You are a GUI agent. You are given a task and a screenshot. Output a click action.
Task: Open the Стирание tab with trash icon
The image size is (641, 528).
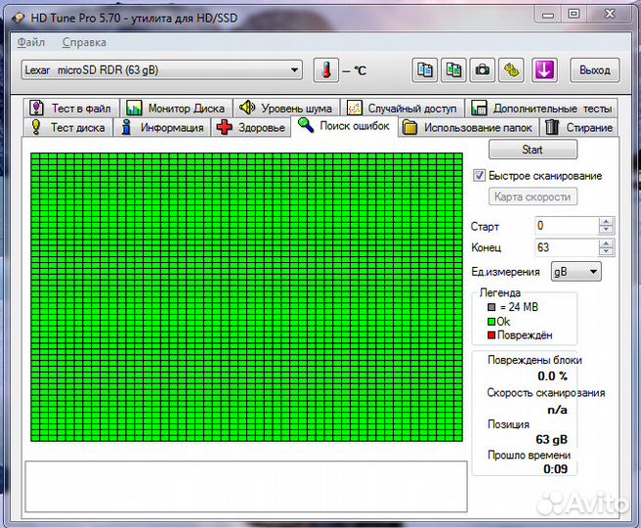point(578,127)
